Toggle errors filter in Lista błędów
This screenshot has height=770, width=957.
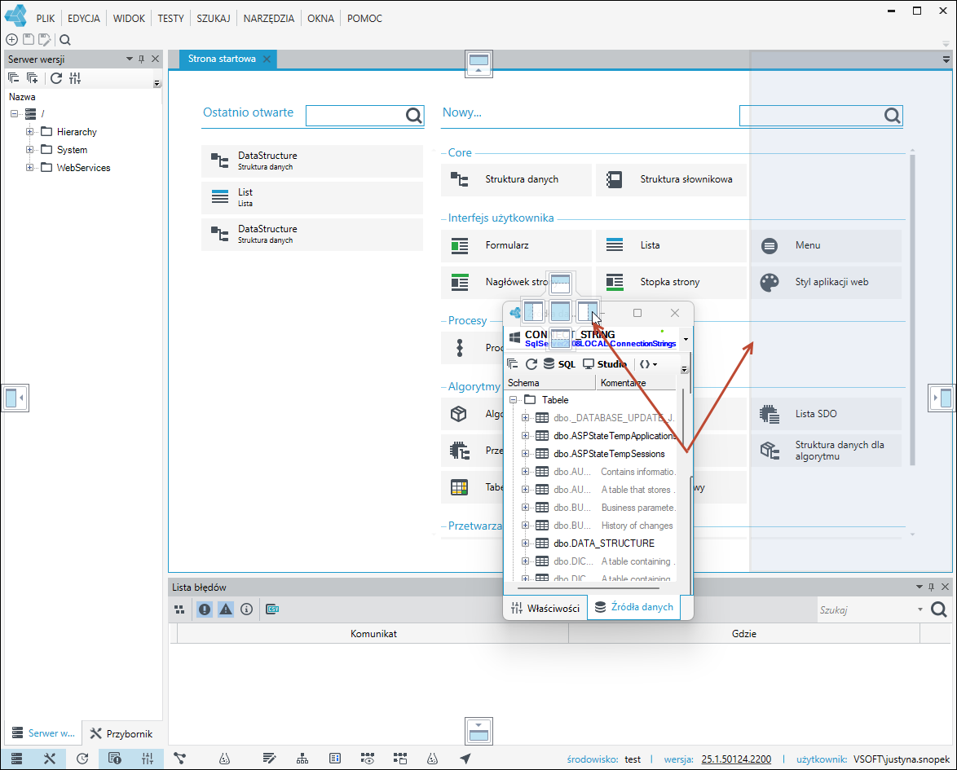point(205,609)
